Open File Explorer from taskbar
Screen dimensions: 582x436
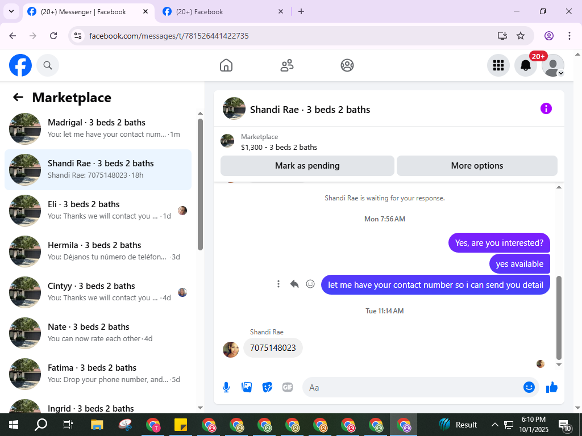tap(97, 425)
